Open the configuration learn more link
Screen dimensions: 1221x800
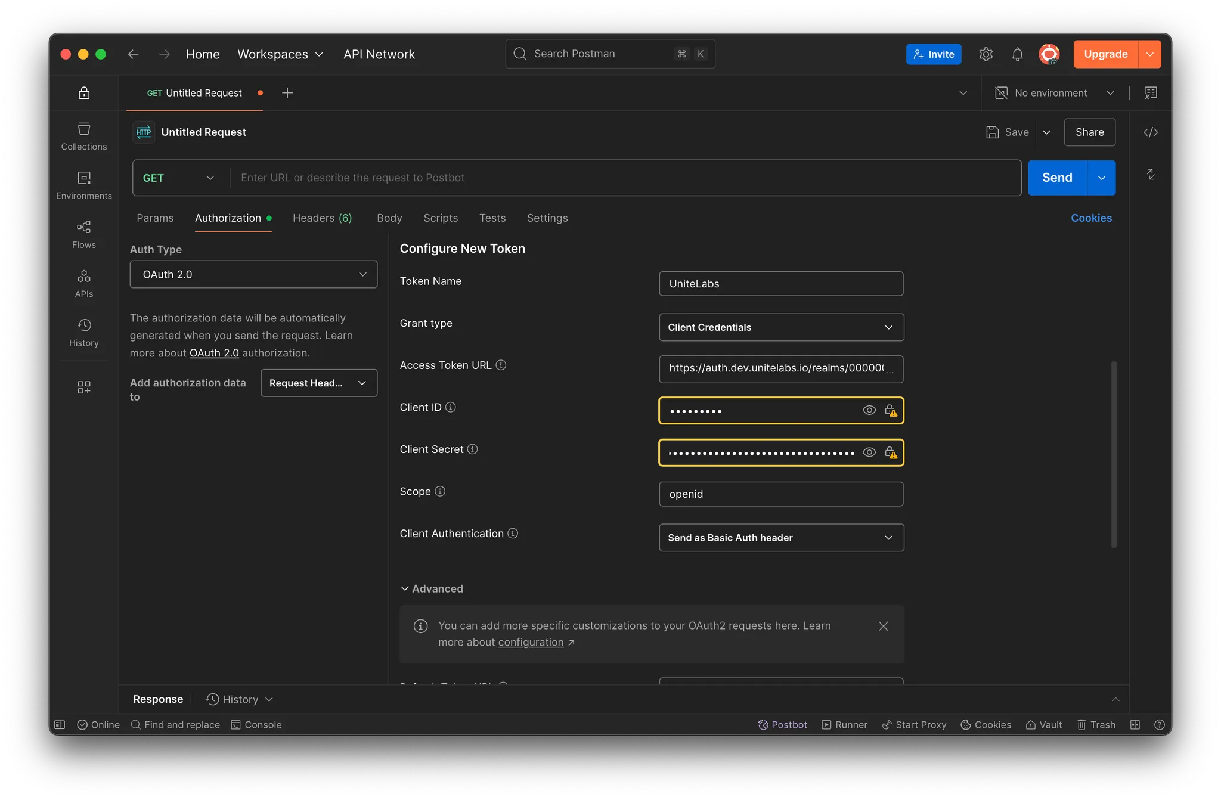[x=531, y=642]
